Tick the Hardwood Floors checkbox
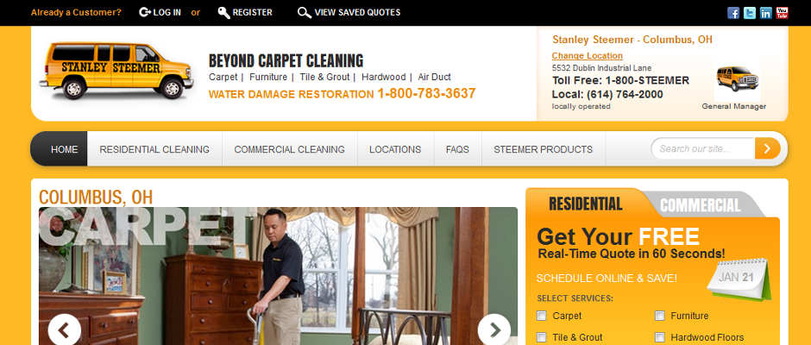Screen dimensions: 811x345 point(659,337)
